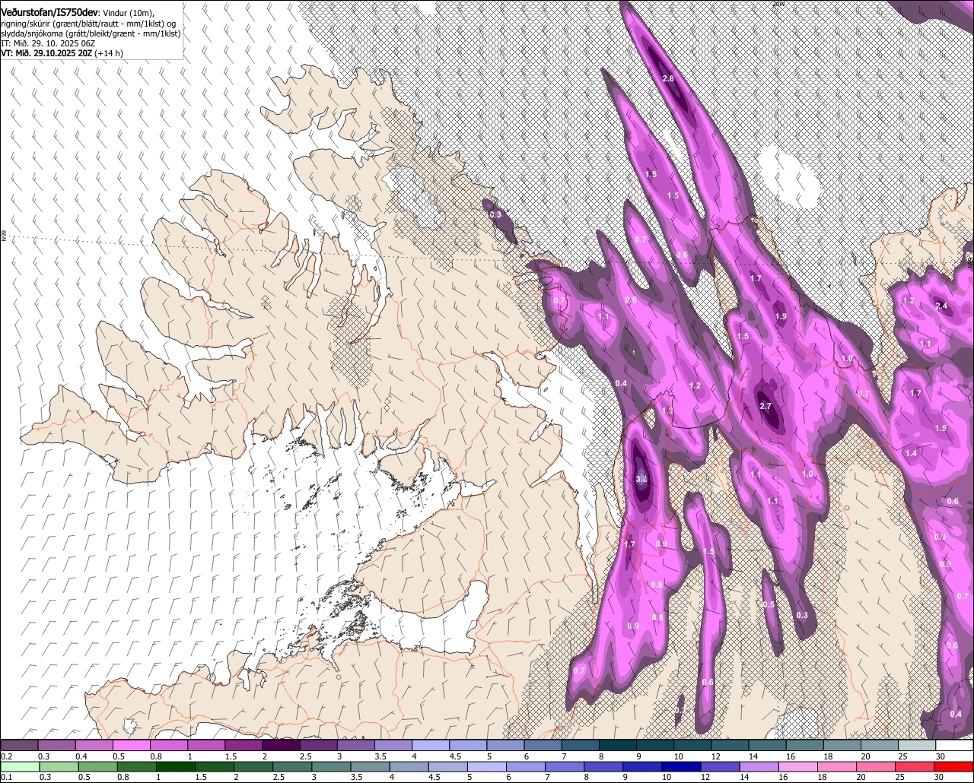Viewport: 974px width, 783px height.
Task: Click the white swatch at 30 in the top legend row
Action: [954, 745]
